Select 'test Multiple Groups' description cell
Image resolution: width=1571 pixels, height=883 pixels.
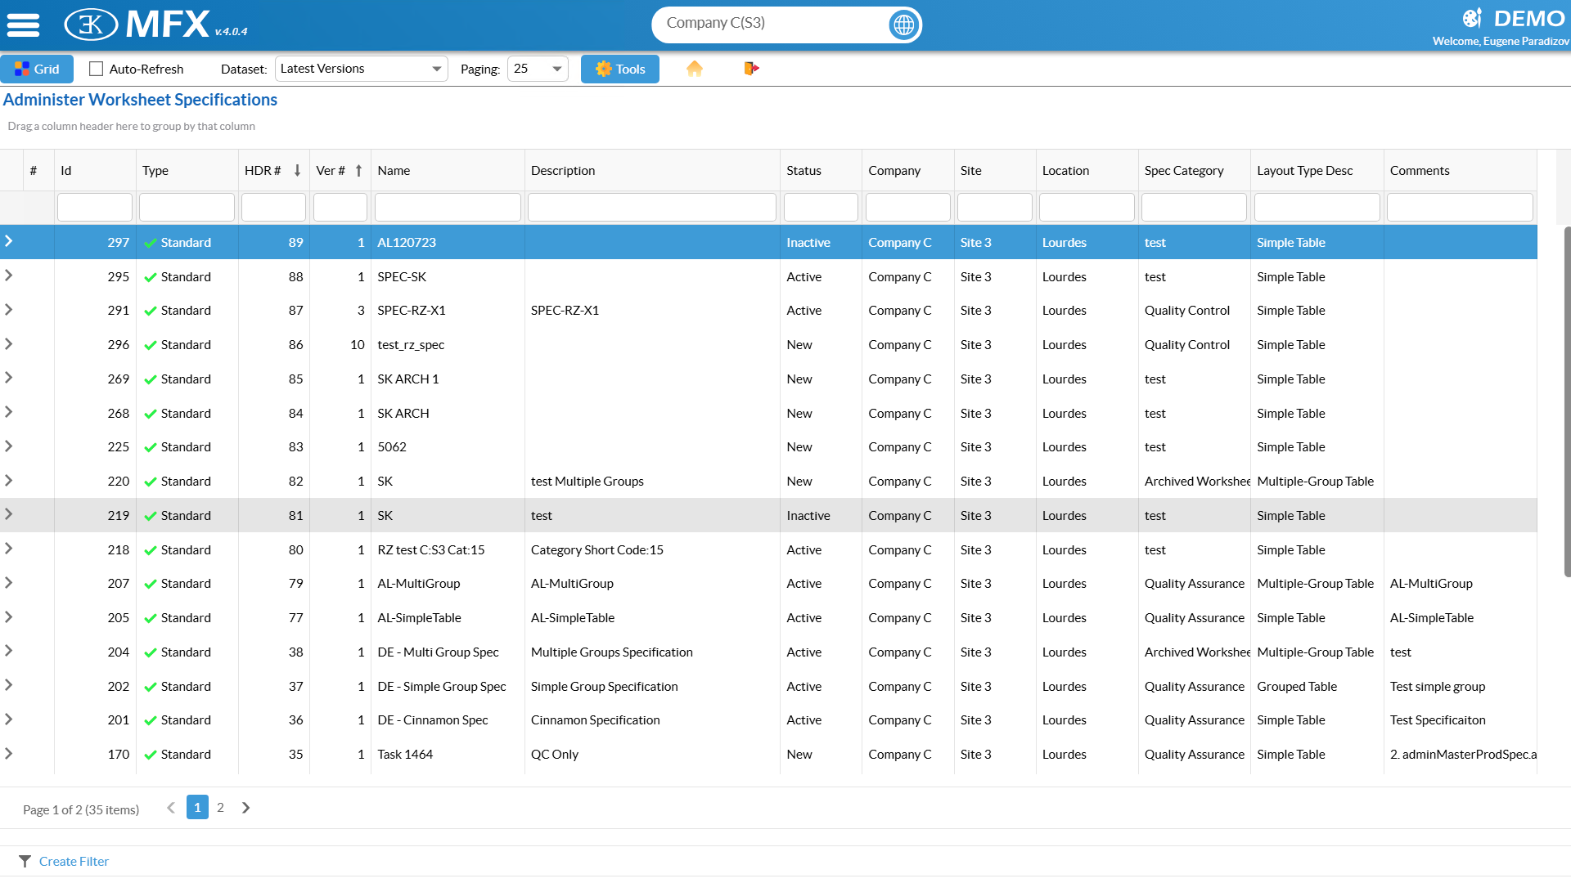pos(652,482)
